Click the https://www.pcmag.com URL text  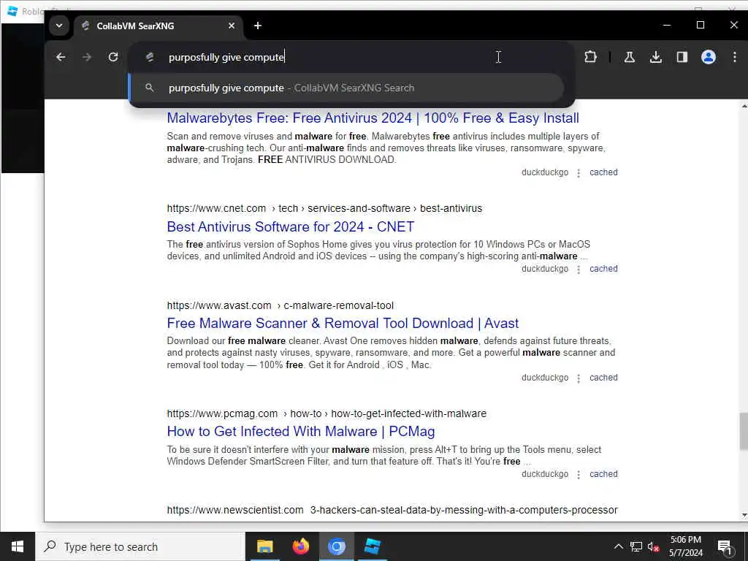pyautogui.click(x=222, y=413)
